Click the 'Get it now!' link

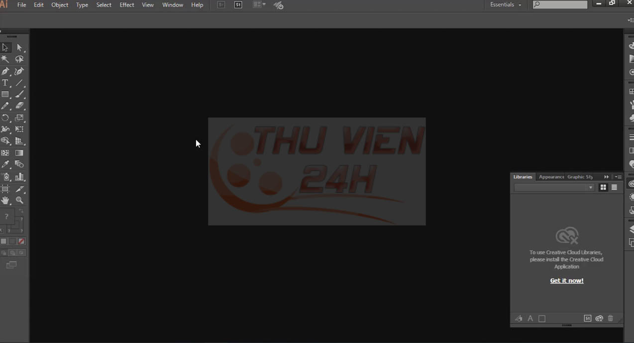click(567, 281)
